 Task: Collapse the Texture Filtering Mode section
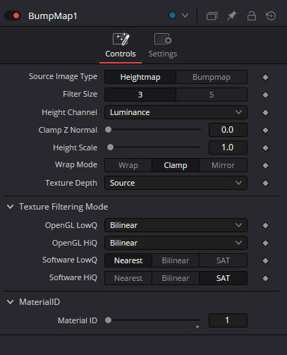tap(11, 207)
